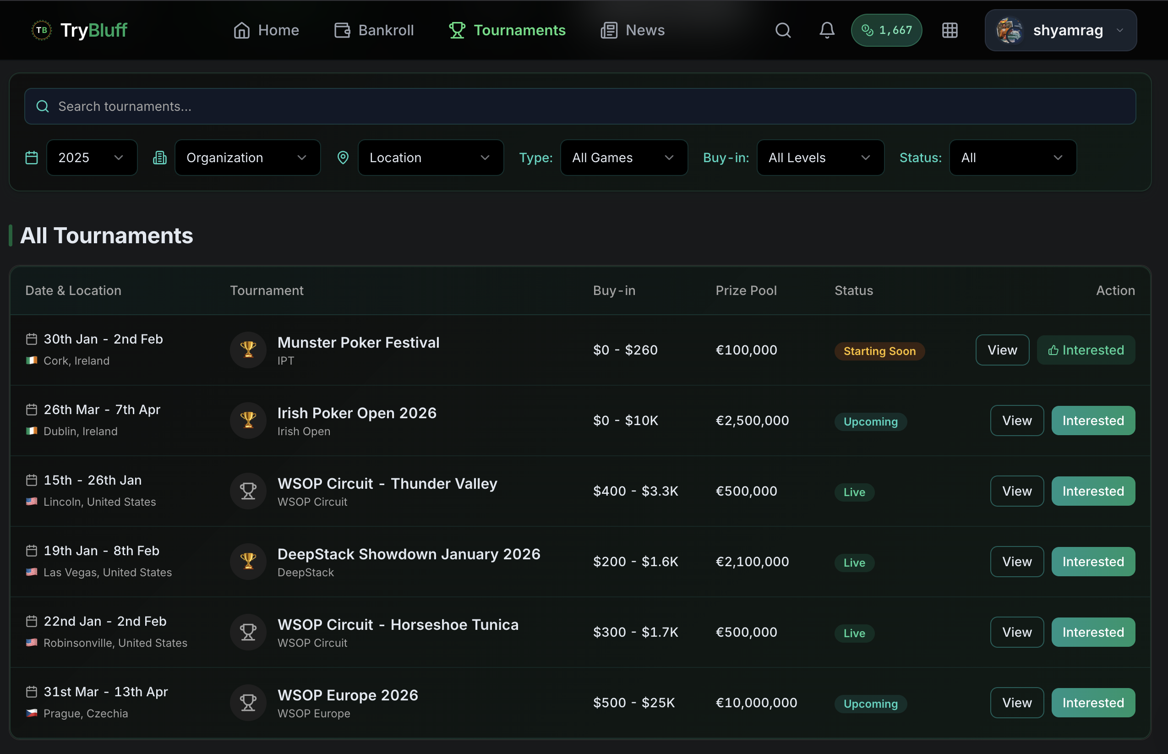Open search with the magnifier icon
This screenshot has width=1168, height=754.
coord(782,30)
